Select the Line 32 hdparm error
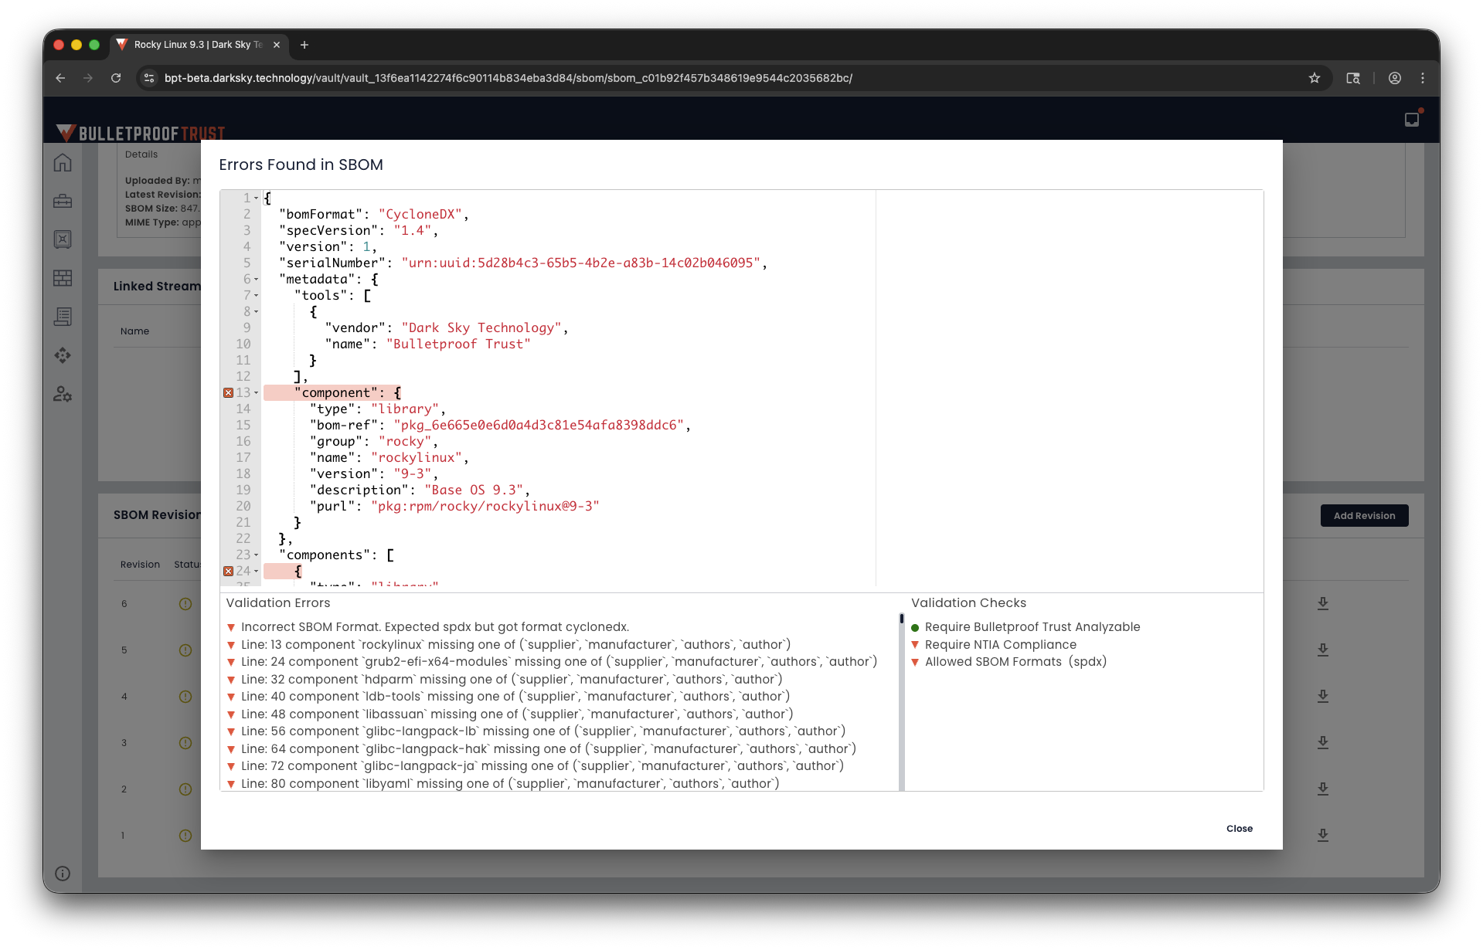 point(512,680)
